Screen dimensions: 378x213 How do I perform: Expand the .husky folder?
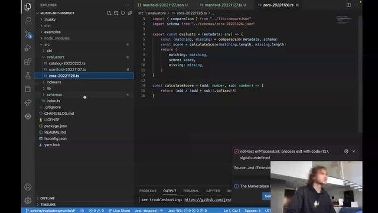point(50,20)
